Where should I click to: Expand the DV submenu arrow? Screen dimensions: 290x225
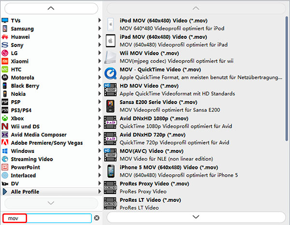(100, 183)
